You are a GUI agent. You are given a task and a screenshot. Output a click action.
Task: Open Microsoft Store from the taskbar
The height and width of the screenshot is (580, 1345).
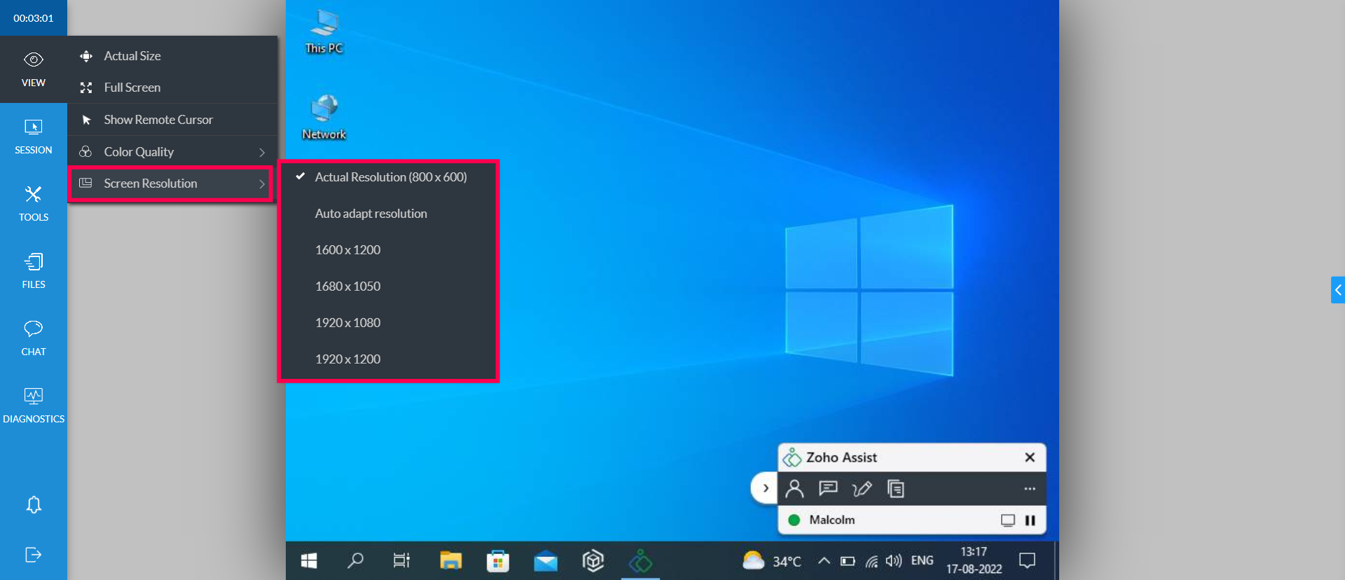(x=498, y=560)
